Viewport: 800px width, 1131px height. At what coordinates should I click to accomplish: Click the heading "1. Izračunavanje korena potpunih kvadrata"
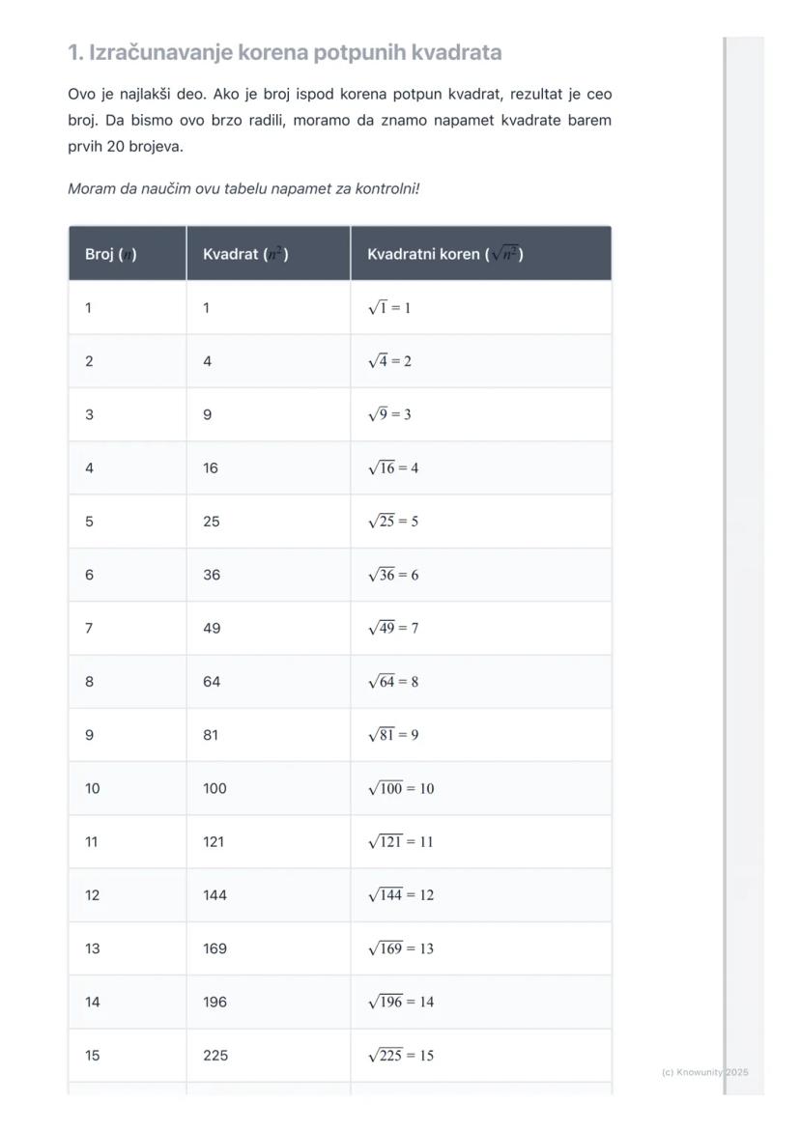[x=285, y=52]
